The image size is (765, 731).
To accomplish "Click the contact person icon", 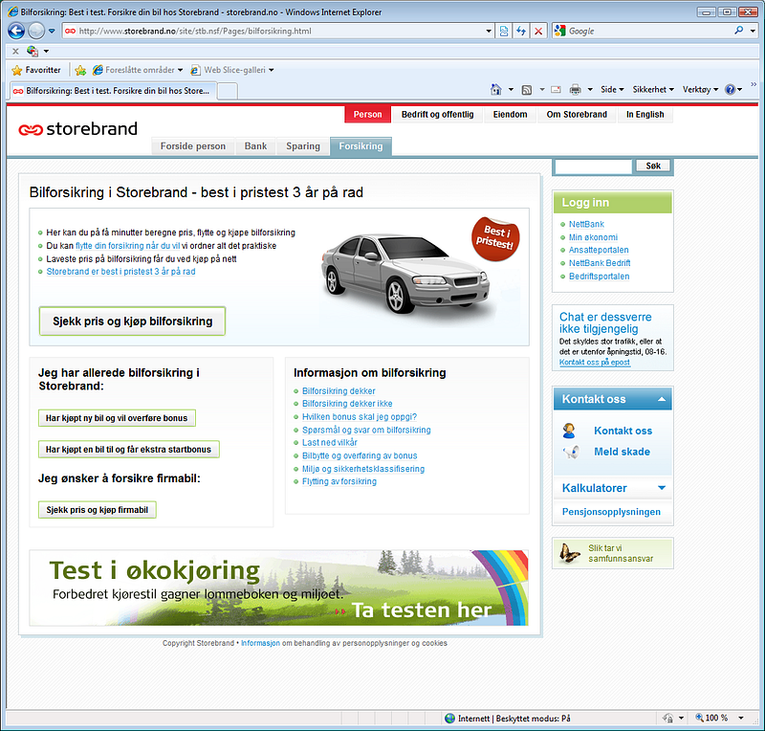I will click(569, 431).
